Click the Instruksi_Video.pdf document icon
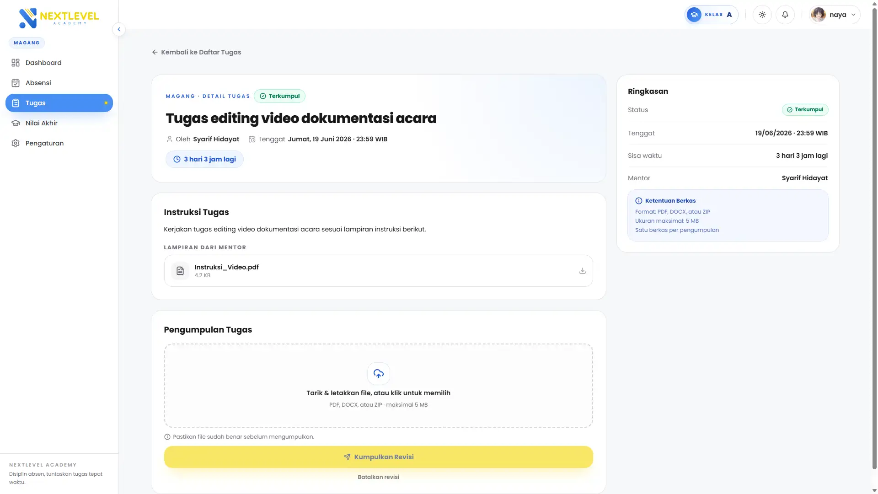The height and width of the screenshot is (494, 878). tap(180, 271)
